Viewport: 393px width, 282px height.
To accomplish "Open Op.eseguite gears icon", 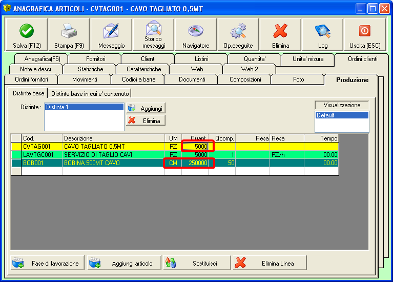I will (238, 35).
